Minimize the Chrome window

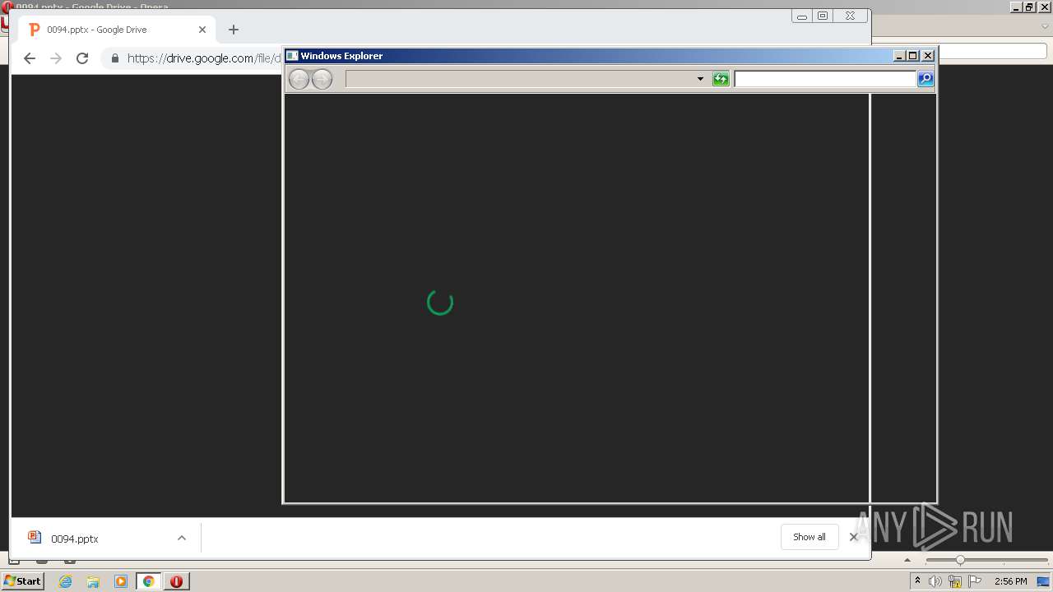tap(802, 16)
